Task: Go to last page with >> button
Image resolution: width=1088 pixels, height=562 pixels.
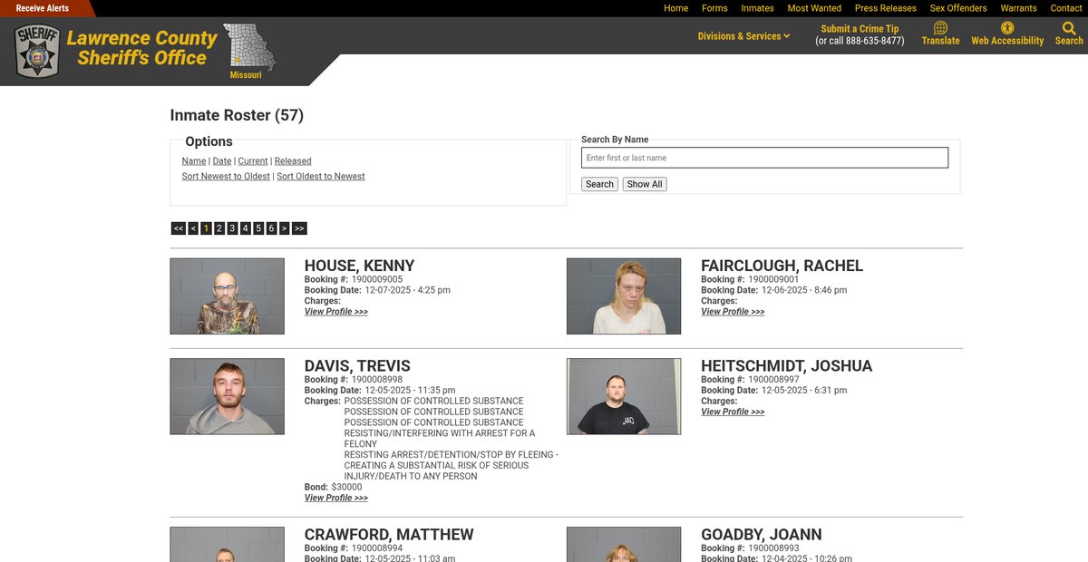Action: click(299, 228)
